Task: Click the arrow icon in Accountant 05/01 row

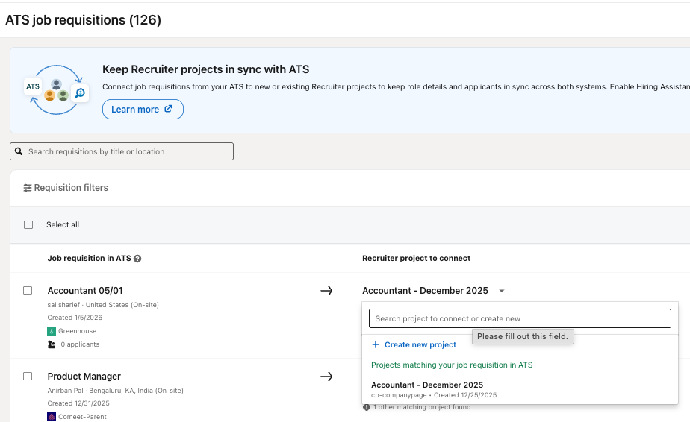Action: click(326, 291)
